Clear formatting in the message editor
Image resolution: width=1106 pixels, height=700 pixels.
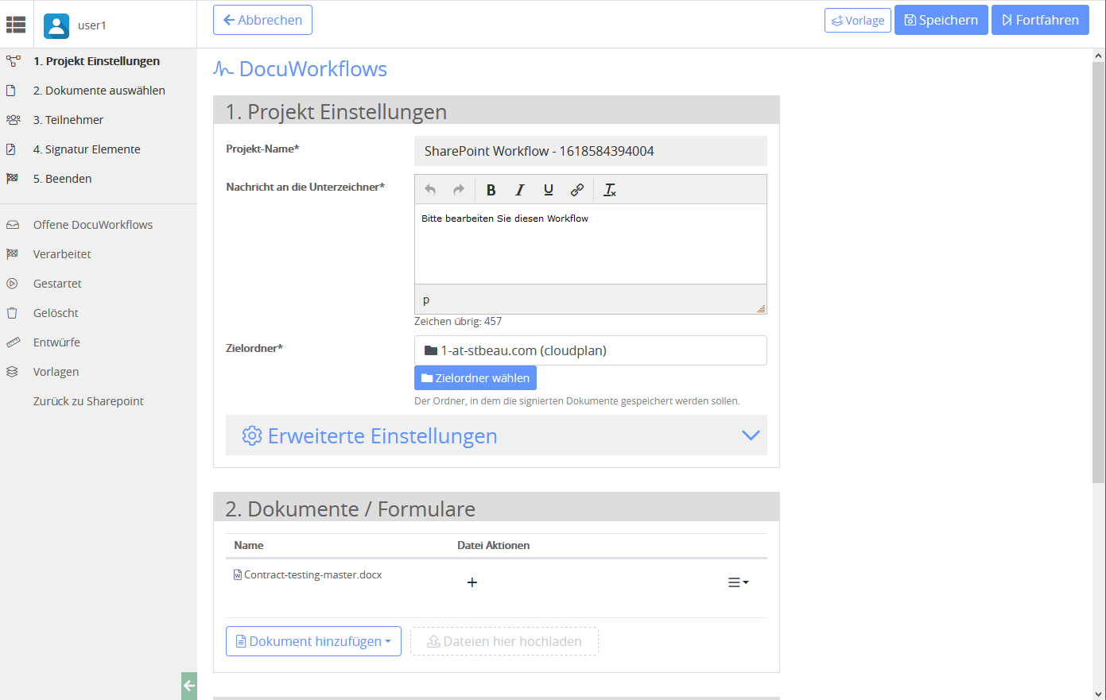[609, 189]
